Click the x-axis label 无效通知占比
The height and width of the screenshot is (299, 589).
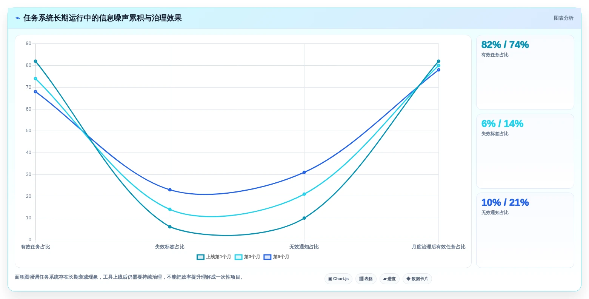point(304,247)
